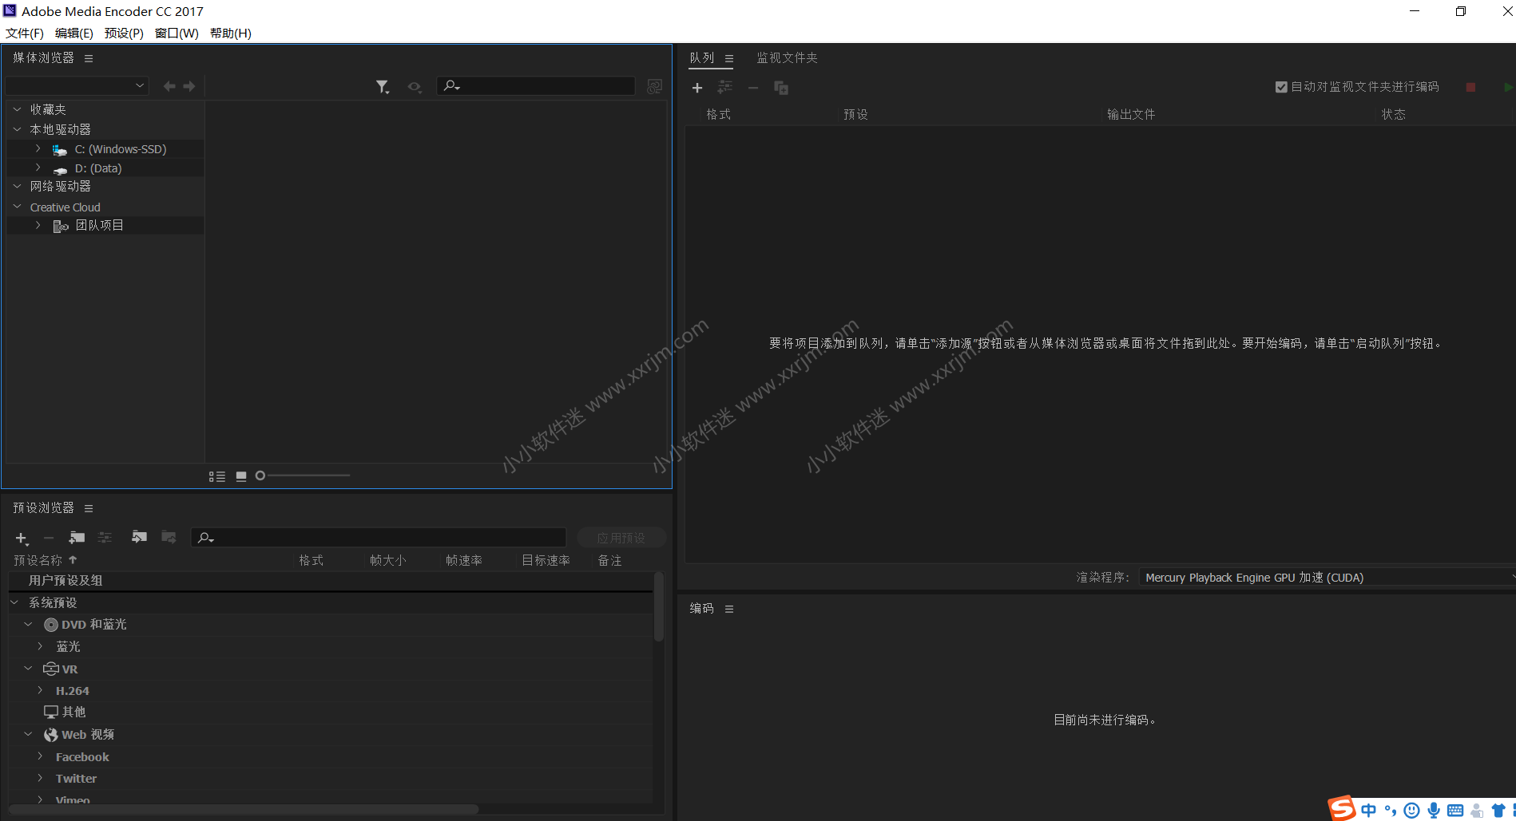1516x821 pixels.
Task: Click the media browser search field
Action: click(536, 85)
